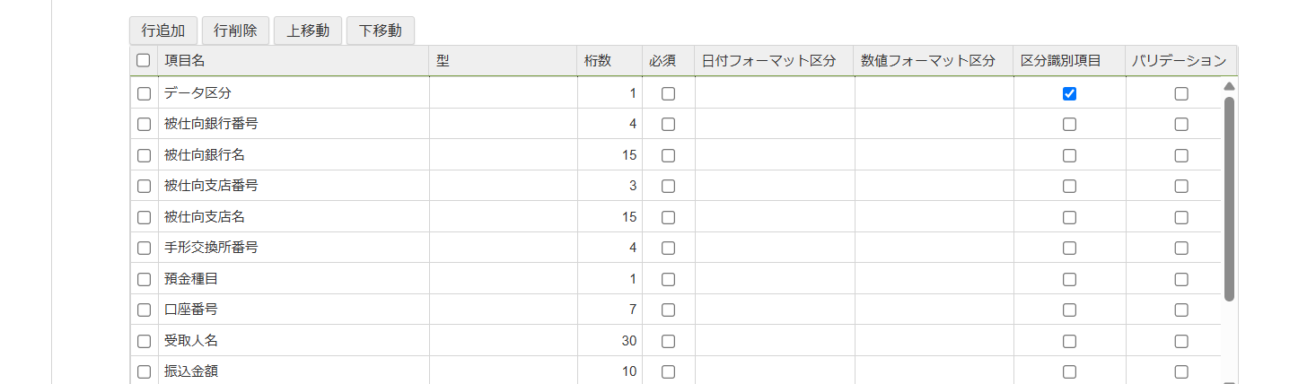The width and height of the screenshot is (1316, 384).
Task: Open 数値フォーマット区分 cell for 振込金額
Action: coord(934,371)
